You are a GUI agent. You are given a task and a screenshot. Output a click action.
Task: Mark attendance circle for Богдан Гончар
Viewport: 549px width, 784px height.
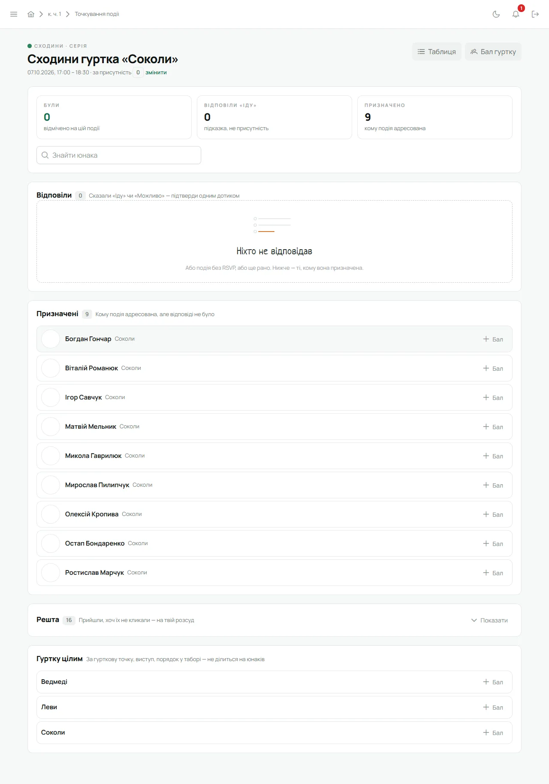[x=51, y=339]
